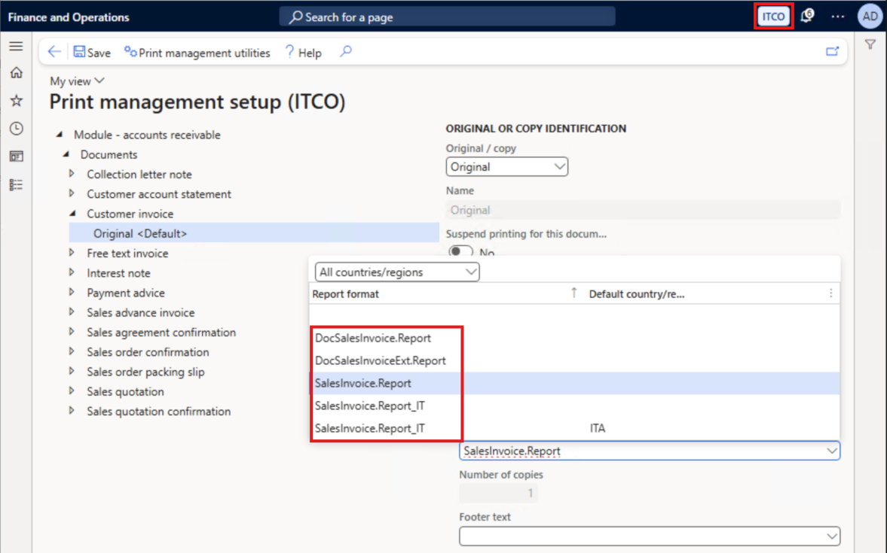Open the home icon in sidebar
This screenshot has width=887, height=553.
point(16,73)
